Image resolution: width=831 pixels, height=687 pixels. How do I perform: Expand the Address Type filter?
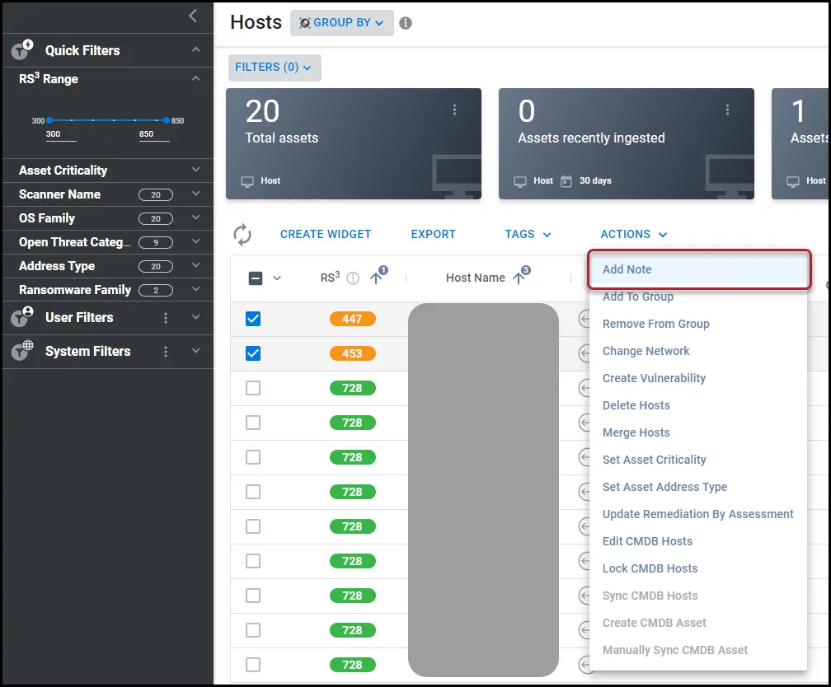click(x=195, y=265)
